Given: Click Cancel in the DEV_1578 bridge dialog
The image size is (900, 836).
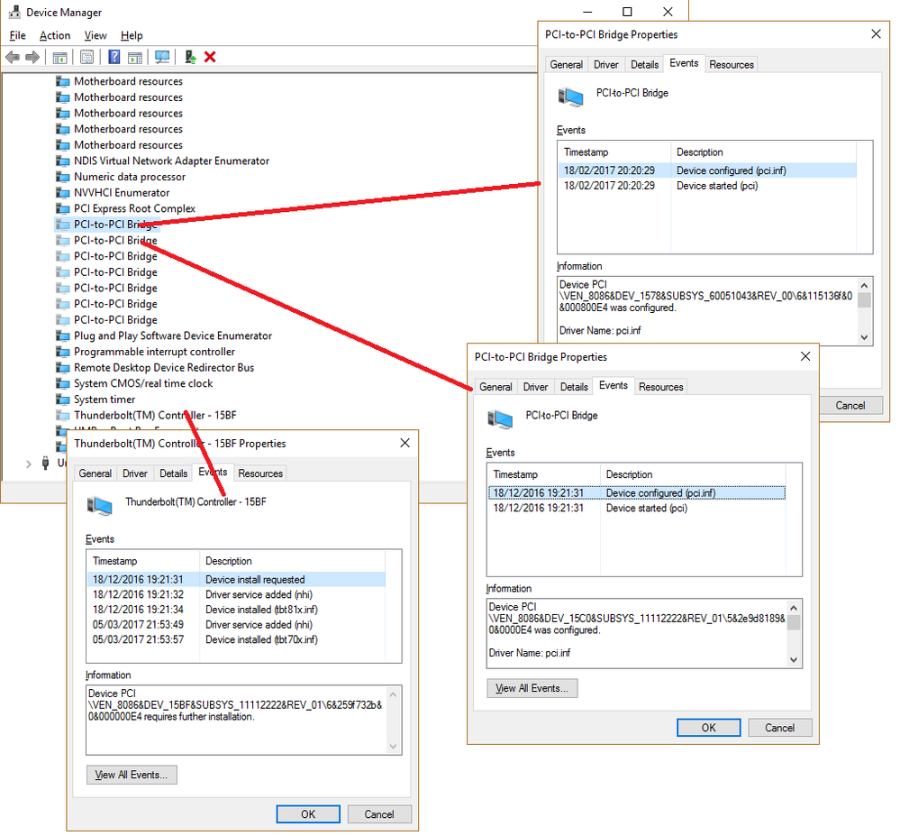Looking at the screenshot, I should (850, 406).
